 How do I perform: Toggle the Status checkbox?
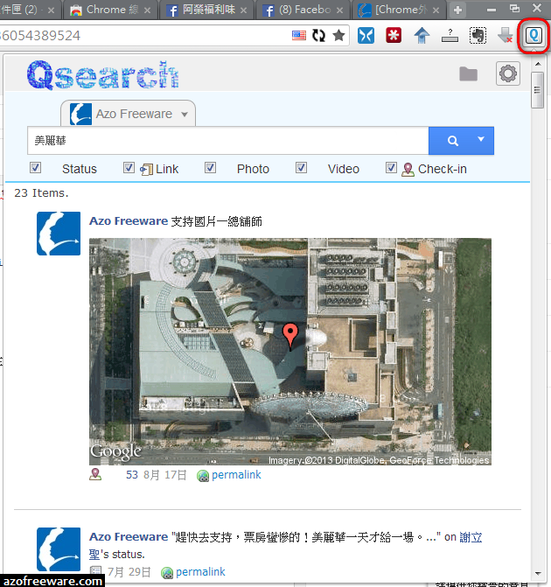coord(36,168)
